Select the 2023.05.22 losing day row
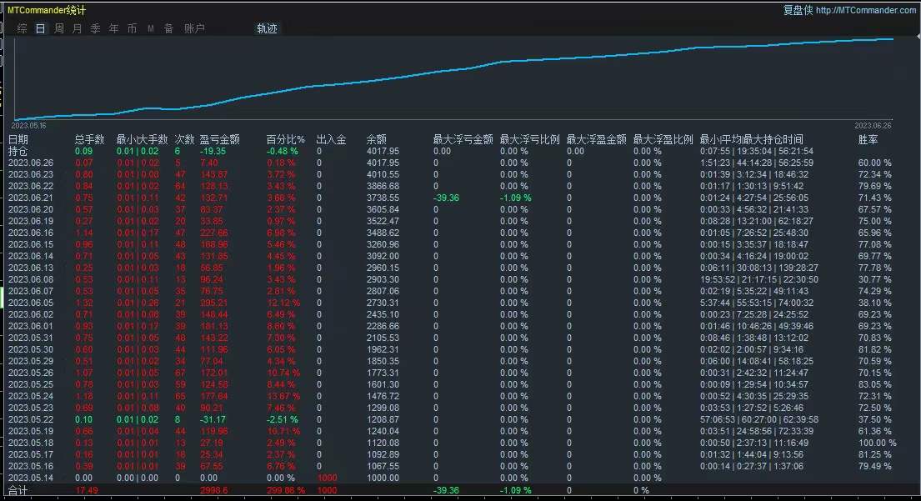Screen dimensions: 921x501 point(453,419)
